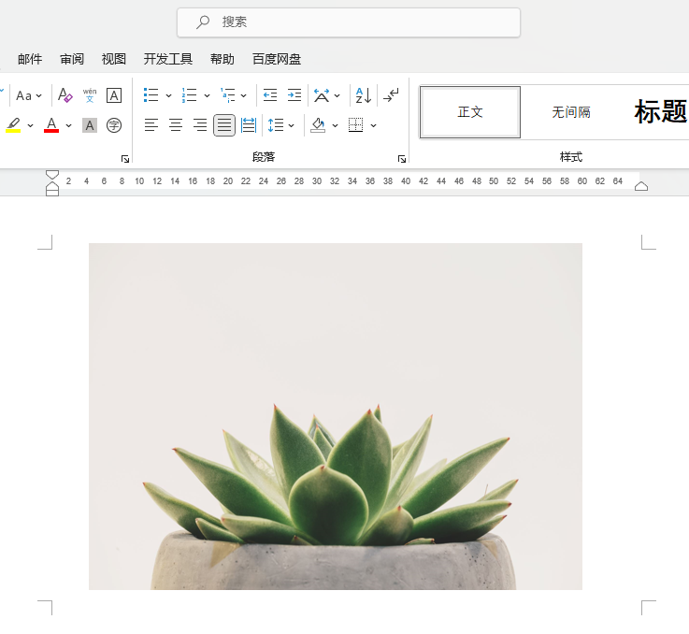Clear all formatting with eraser A icon
Viewport: 689px width, 634px height.
(65, 95)
